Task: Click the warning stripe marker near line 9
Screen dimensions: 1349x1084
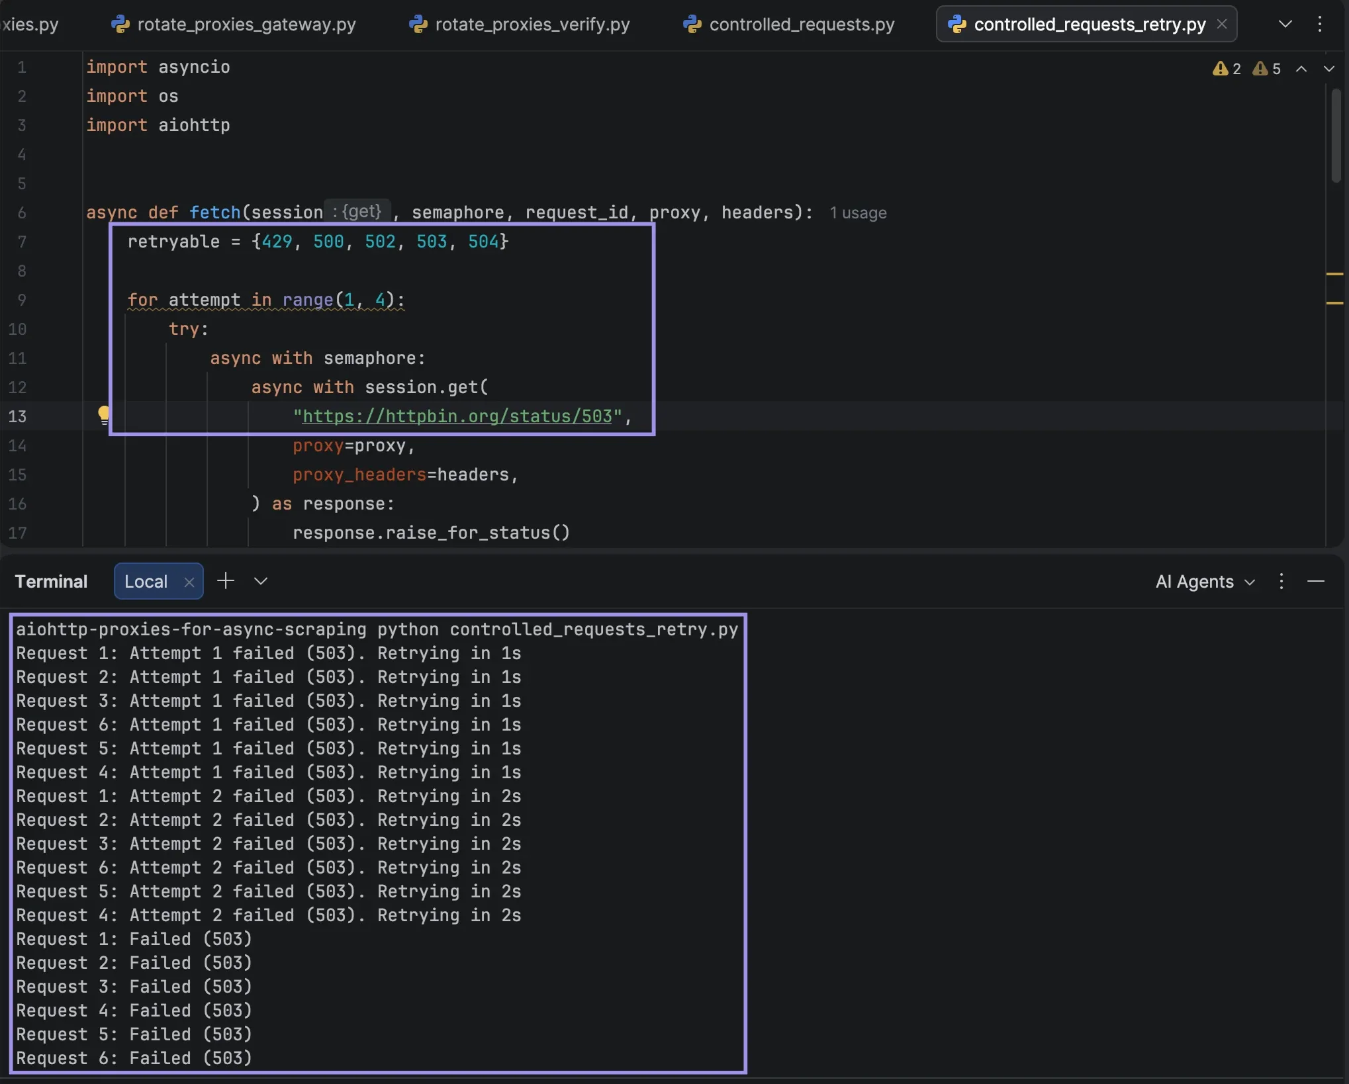Action: pyautogui.click(x=1334, y=302)
